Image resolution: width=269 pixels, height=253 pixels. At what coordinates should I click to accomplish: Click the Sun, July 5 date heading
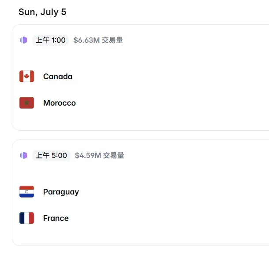coord(42,12)
